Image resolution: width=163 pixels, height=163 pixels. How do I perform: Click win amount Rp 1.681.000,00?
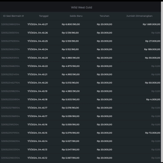click(x=152, y=24)
